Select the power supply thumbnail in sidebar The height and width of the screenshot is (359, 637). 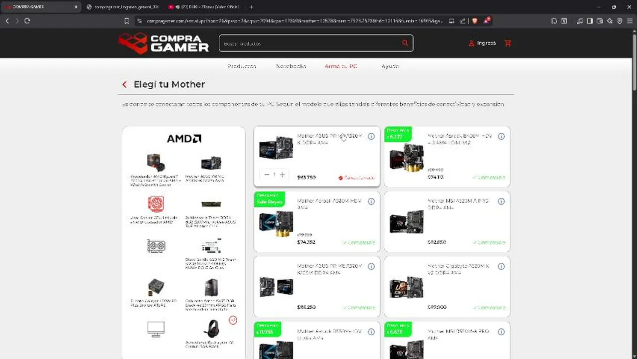click(x=156, y=287)
